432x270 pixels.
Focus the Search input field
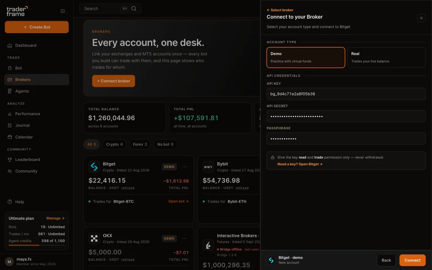pyautogui.click(x=110, y=8)
